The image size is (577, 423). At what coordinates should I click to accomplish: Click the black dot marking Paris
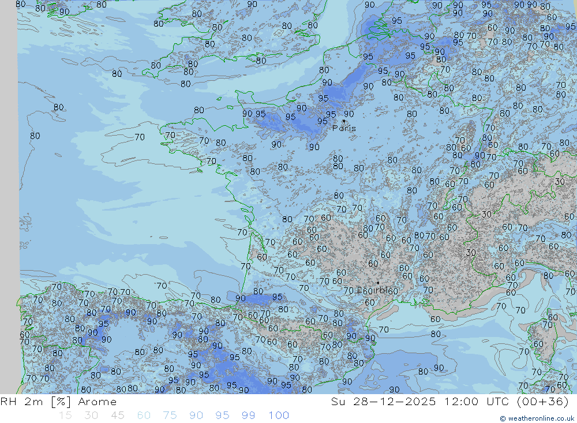point(344,121)
